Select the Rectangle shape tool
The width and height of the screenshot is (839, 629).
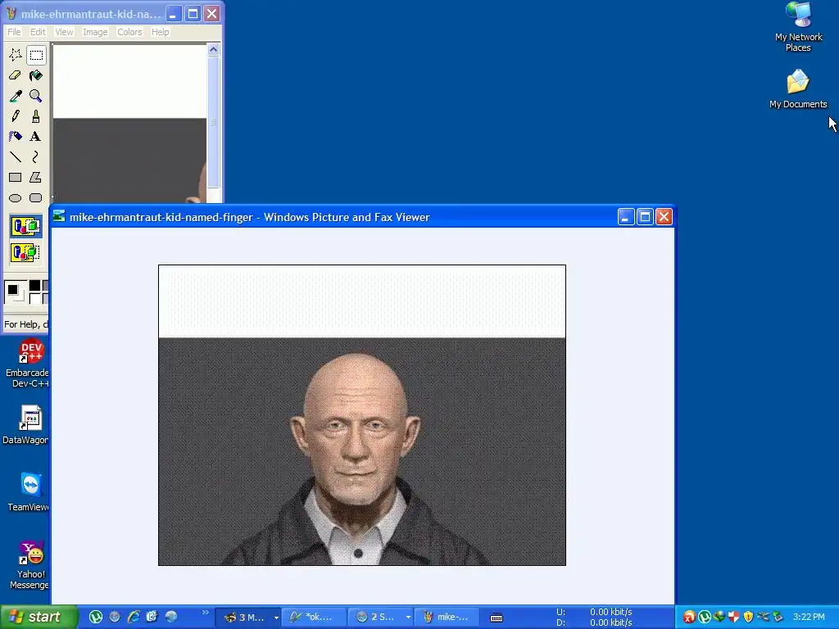coord(16,177)
